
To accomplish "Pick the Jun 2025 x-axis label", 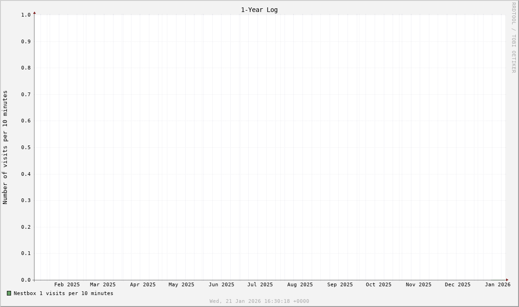I will [221, 284].
